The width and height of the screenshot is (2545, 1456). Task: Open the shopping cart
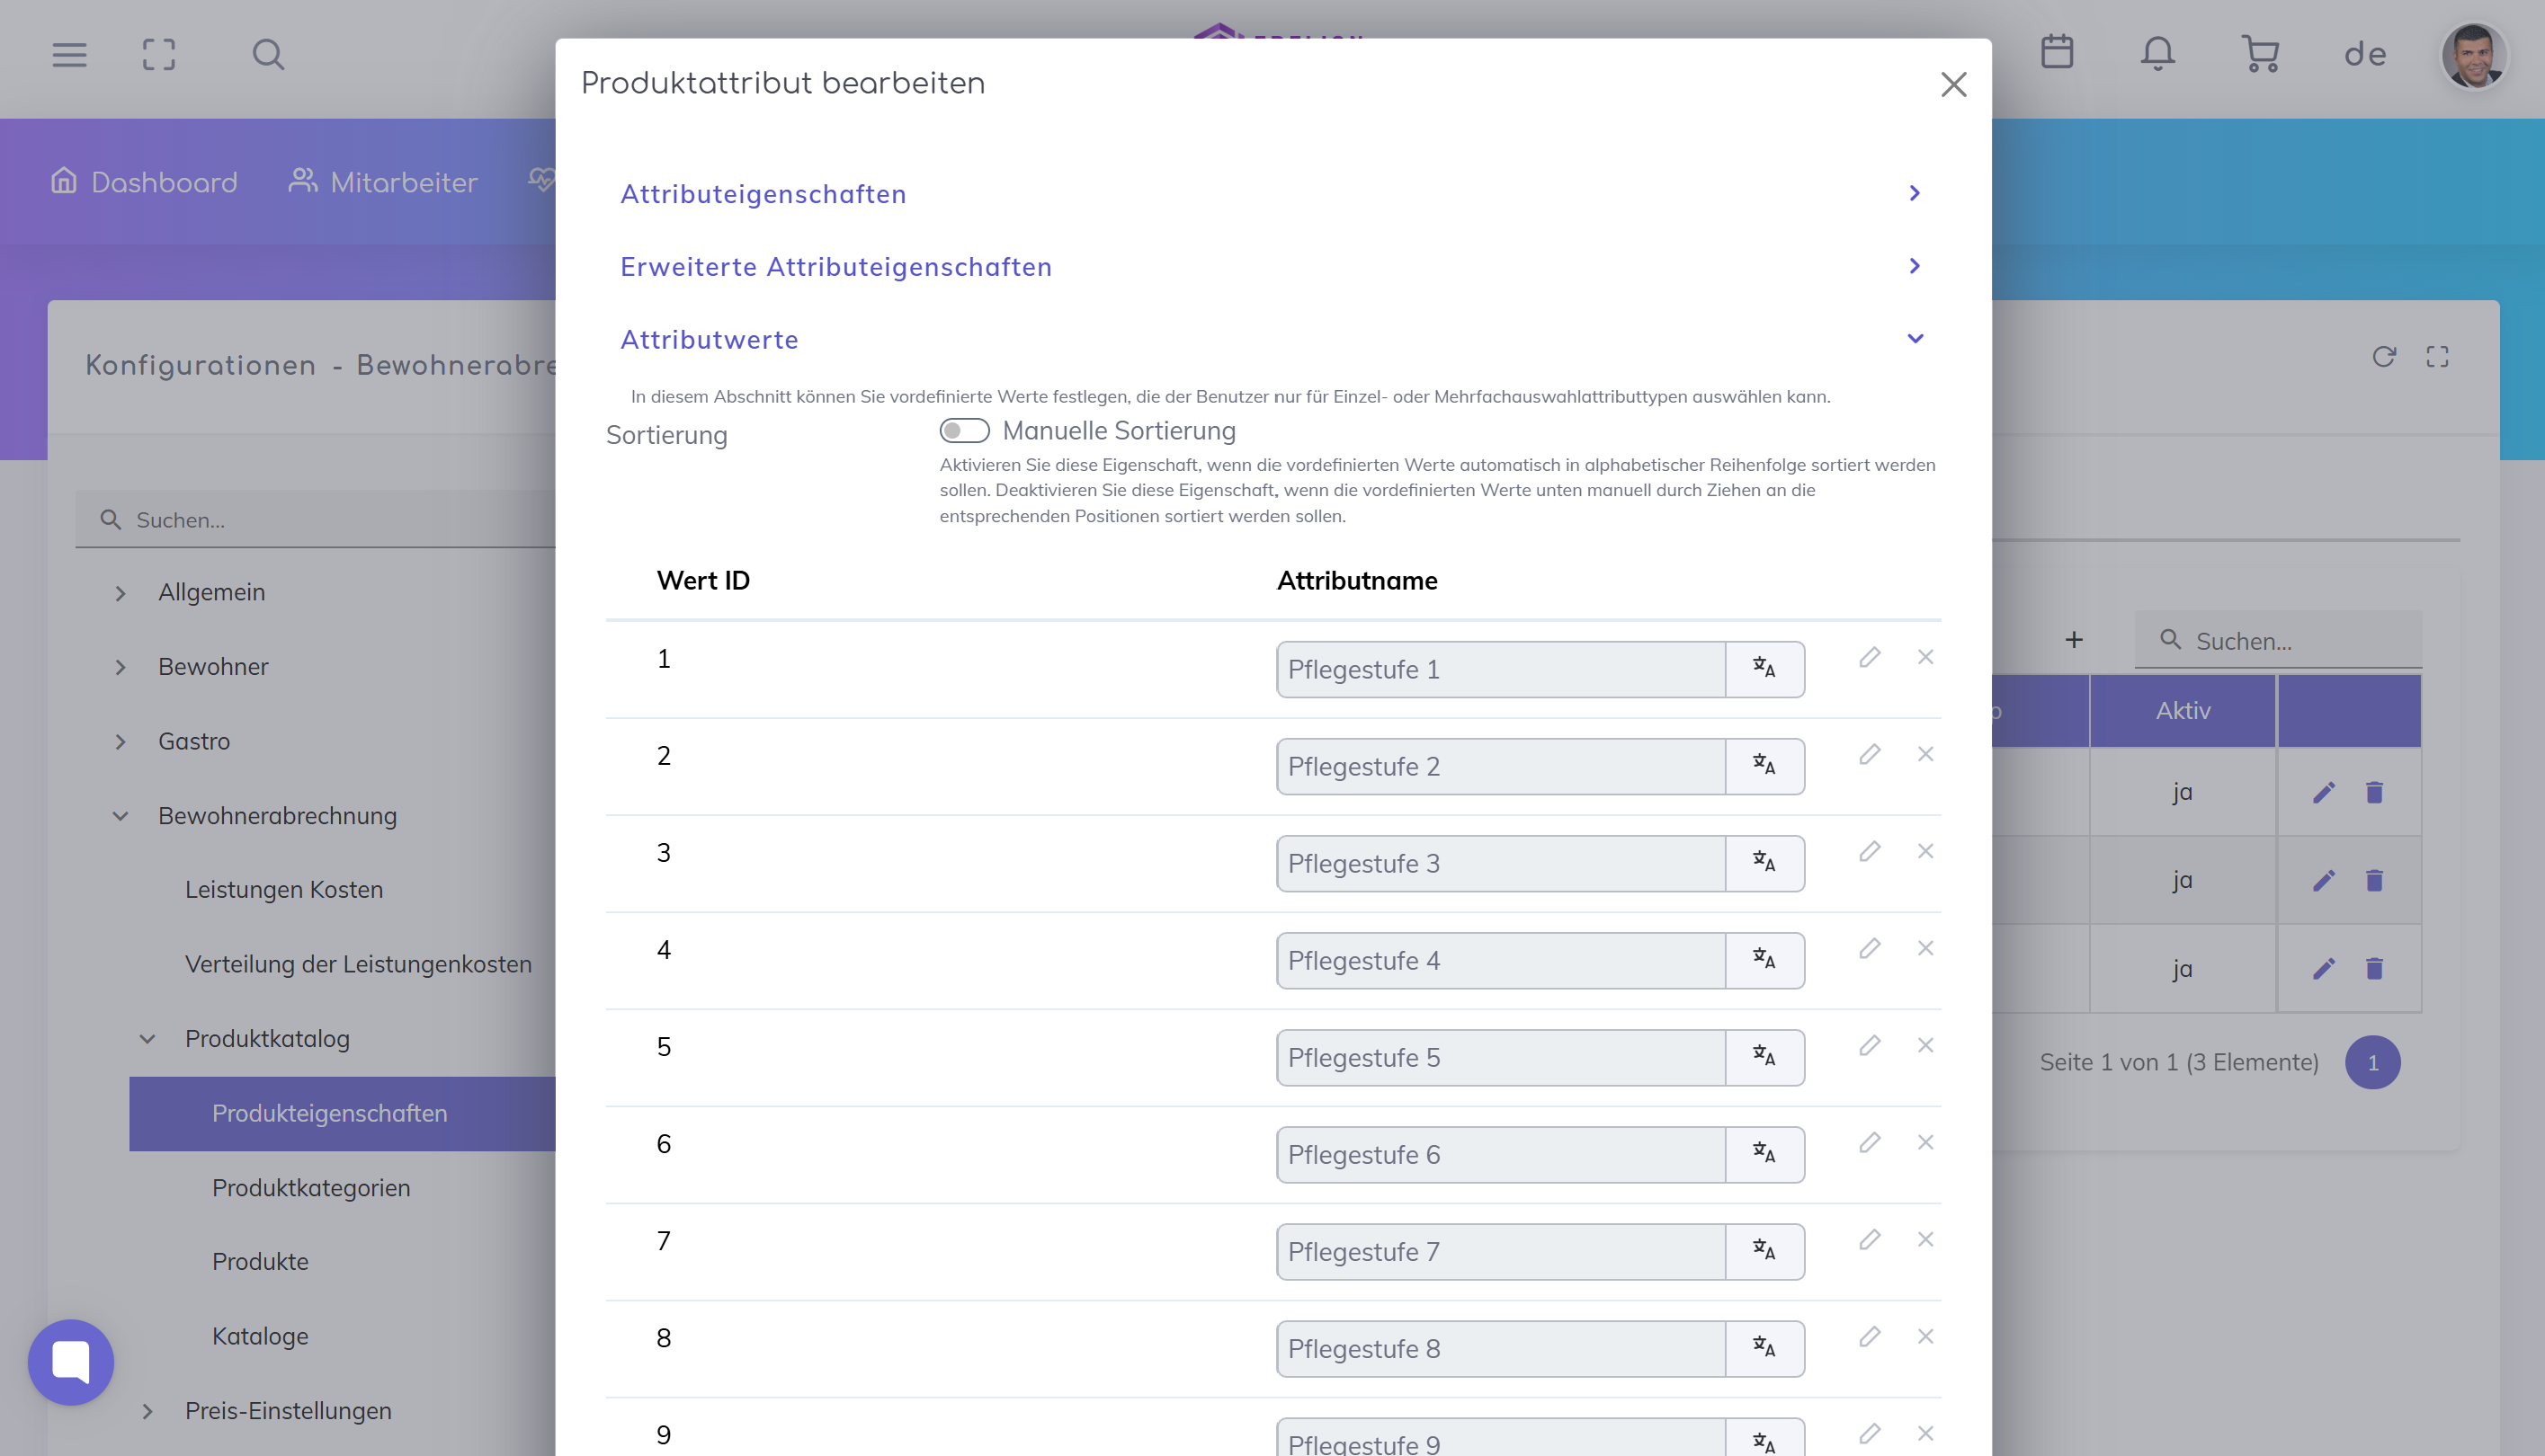(x=2260, y=54)
